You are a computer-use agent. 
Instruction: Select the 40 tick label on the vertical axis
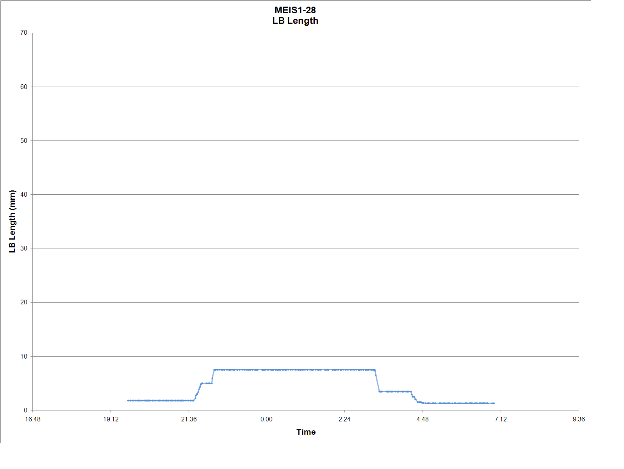(24, 194)
